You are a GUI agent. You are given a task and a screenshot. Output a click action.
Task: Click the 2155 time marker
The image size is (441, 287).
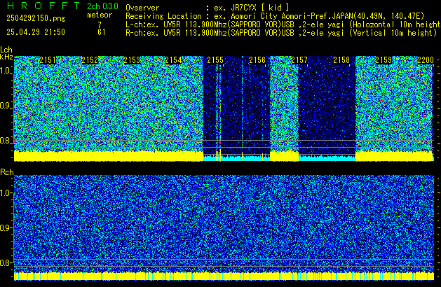[215, 60]
